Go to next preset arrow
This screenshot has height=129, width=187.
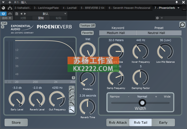pos(25,14)
